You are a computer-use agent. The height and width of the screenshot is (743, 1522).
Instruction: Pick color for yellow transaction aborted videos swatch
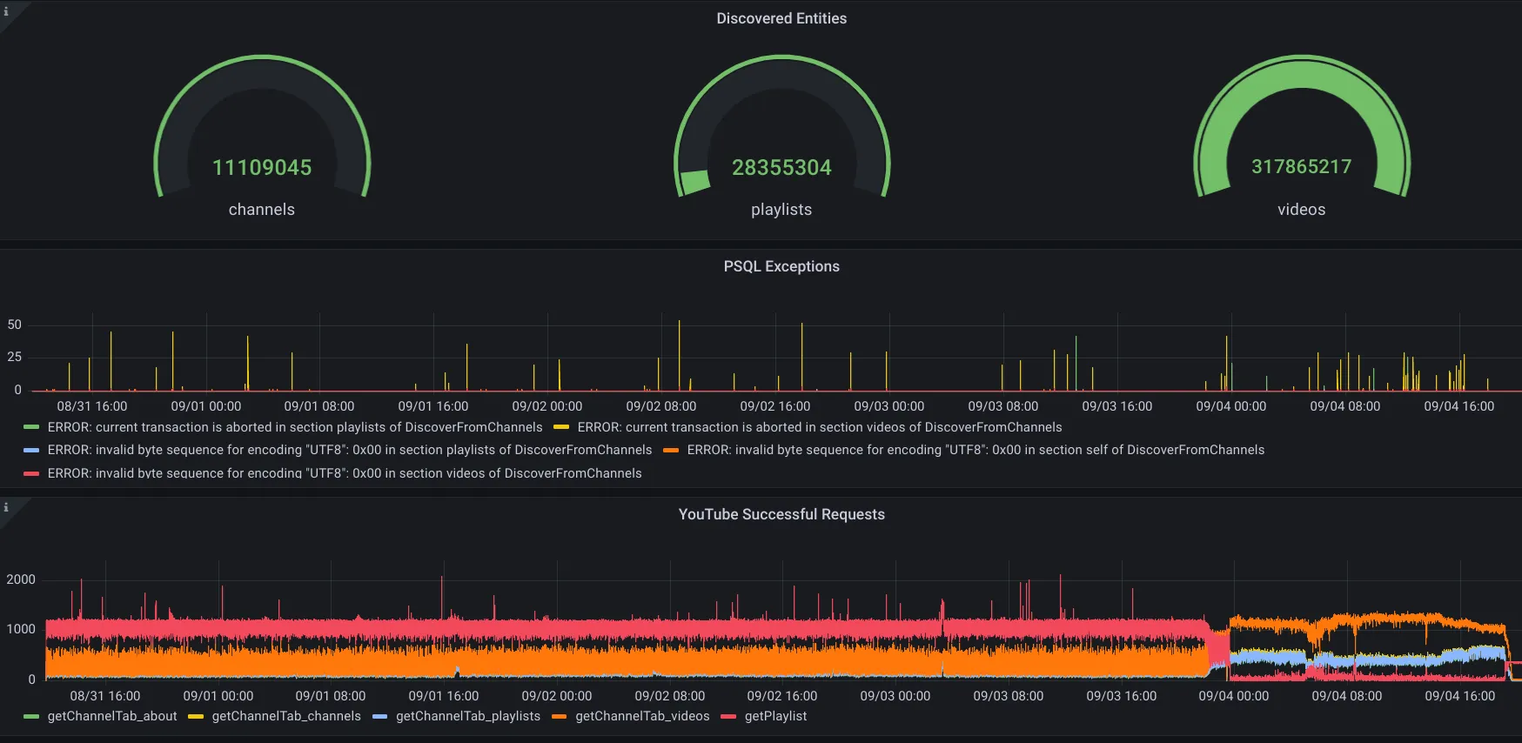tap(561, 427)
